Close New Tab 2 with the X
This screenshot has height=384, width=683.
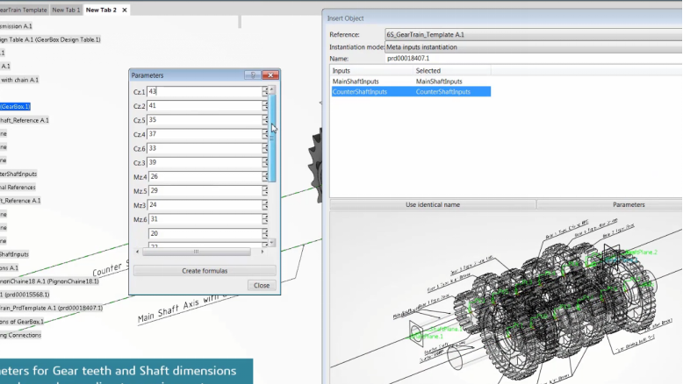point(125,10)
